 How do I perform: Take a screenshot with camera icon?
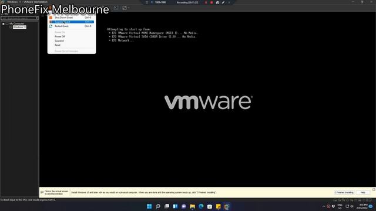217,2
